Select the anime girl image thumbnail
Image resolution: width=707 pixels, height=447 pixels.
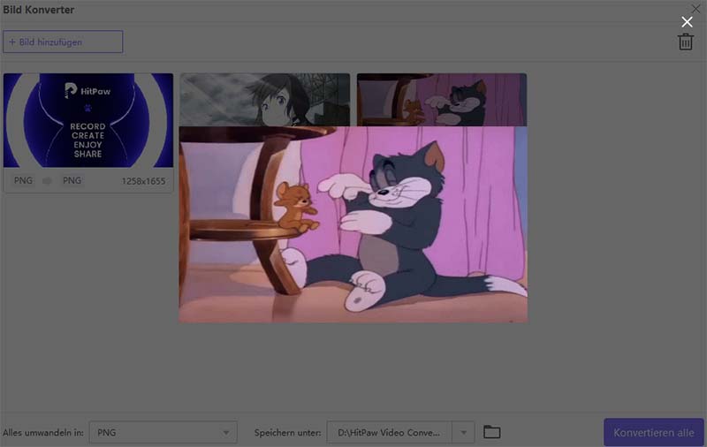(264, 100)
